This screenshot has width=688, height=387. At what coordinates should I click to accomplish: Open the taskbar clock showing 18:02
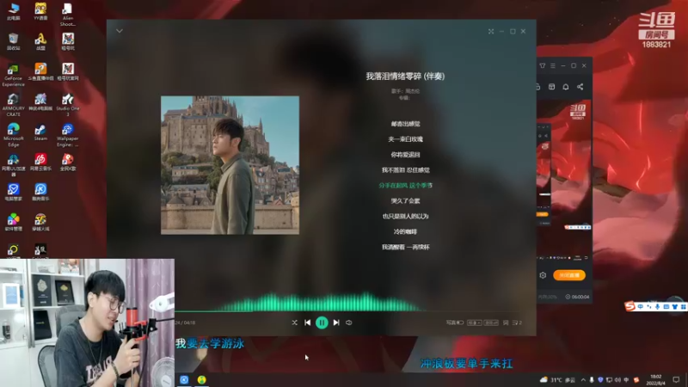pos(656,380)
